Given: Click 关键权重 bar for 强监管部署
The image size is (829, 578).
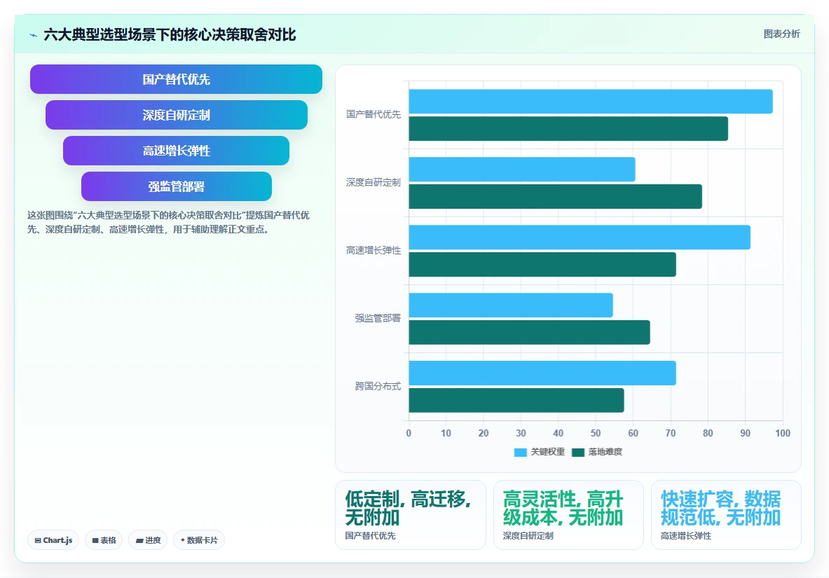Looking at the screenshot, I should point(511,305).
